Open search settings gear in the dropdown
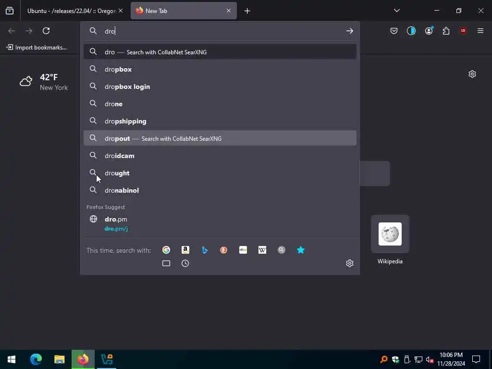 tap(350, 263)
